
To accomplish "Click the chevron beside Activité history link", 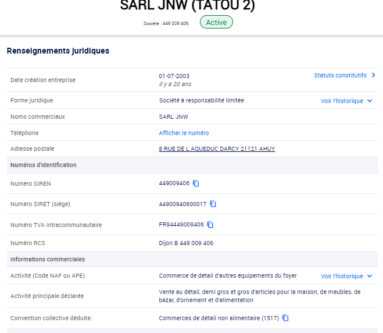I will click(x=370, y=276).
